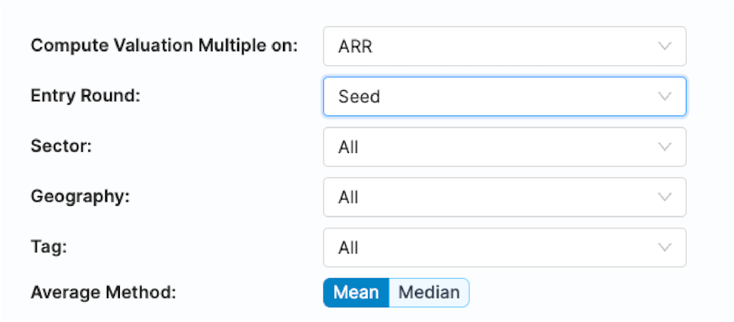Click the selected 'ARR' value text
The height and width of the screenshot is (322, 734).
[x=356, y=46]
